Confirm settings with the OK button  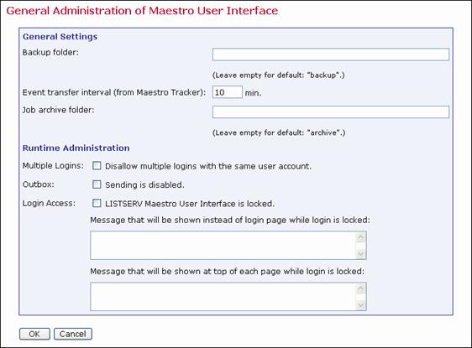[34, 334]
